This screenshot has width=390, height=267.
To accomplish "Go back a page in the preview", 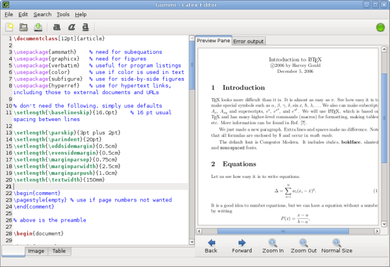I will pyautogui.click(x=211, y=246).
